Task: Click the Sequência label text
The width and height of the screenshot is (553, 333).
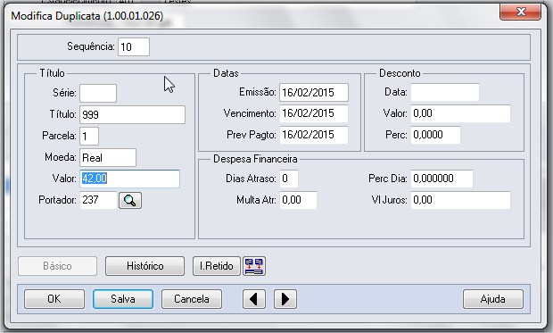Action: coord(91,46)
